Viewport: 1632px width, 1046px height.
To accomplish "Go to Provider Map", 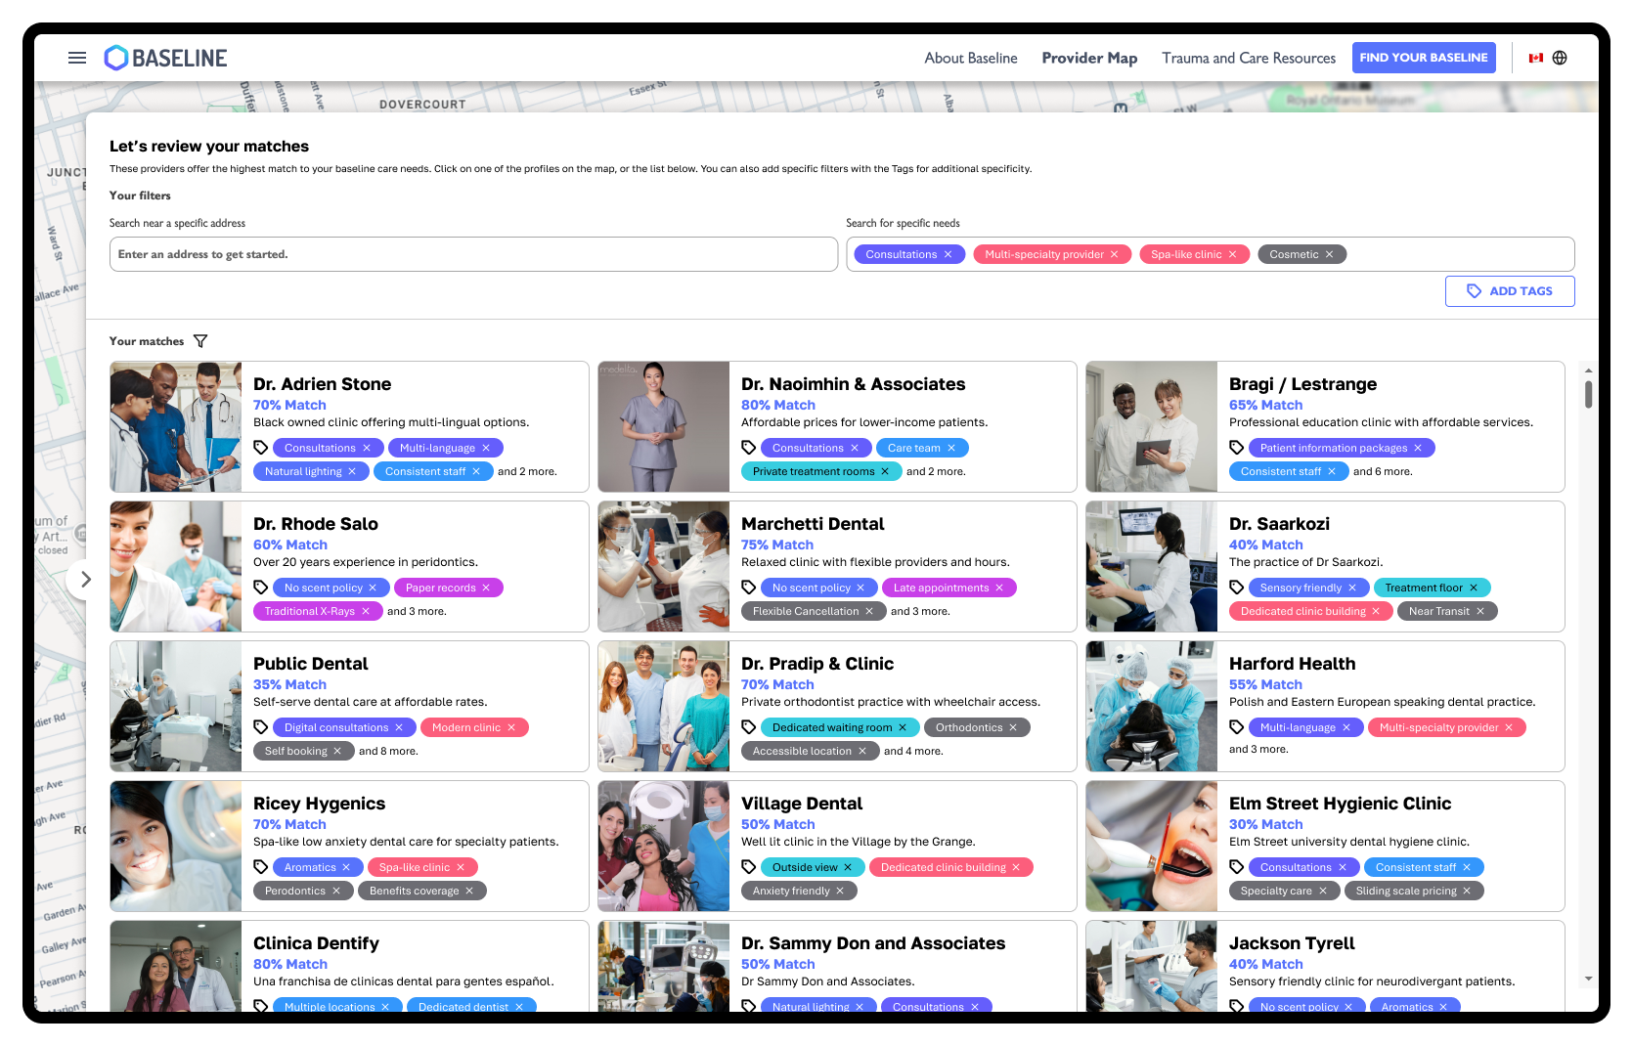I will click(x=1089, y=58).
